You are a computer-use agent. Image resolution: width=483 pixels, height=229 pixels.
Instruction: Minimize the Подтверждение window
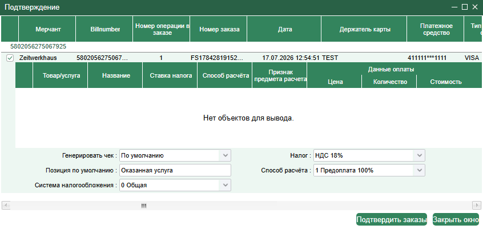(x=454, y=7)
